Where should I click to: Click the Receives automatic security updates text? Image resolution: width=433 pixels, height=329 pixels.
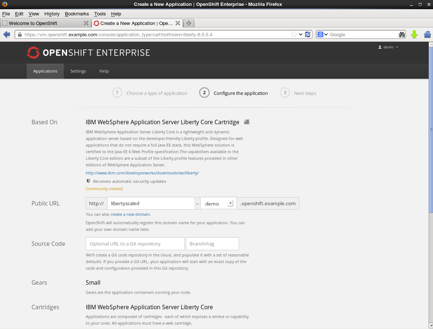coord(129,181)
